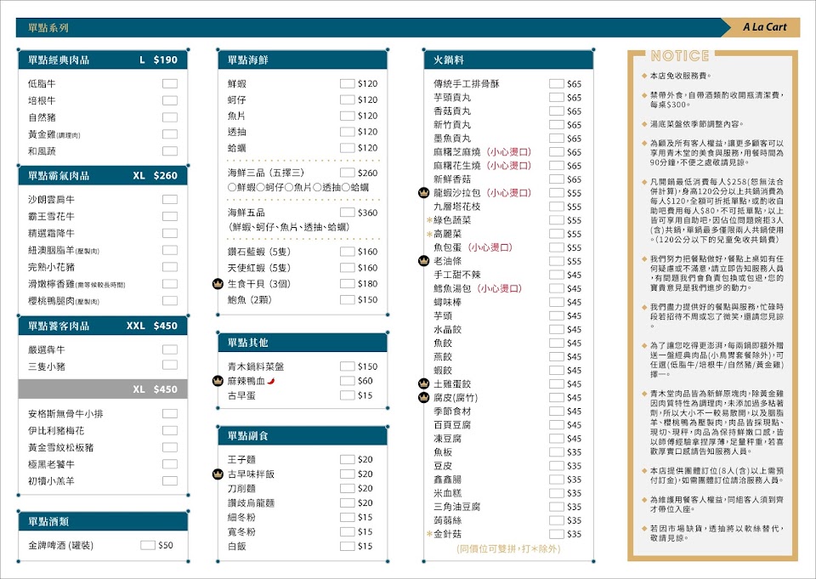This screenshot has width=816, height=579.
Task: Check the box for 九層塔花枝
Action: tap(556, 207)
